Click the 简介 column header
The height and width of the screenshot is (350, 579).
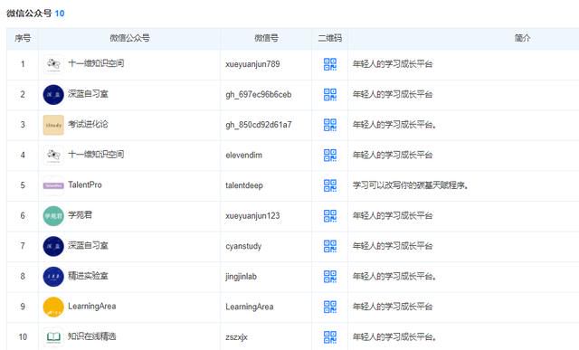click(523, 38)
